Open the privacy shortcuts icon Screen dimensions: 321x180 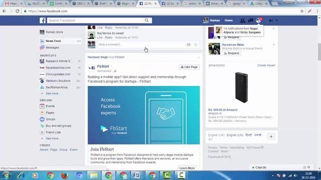pos(271,20)
